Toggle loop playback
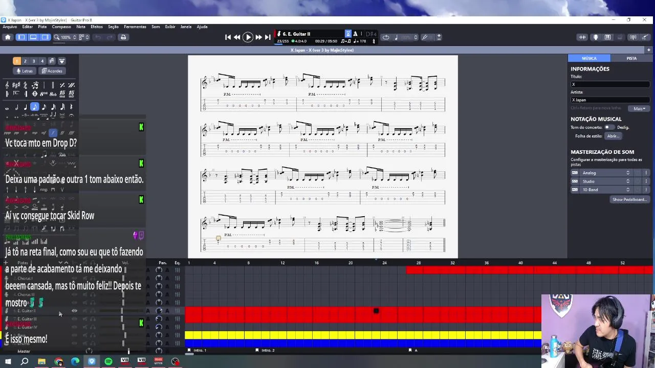Viewport: 655px width, 368px height. [386, 37]
